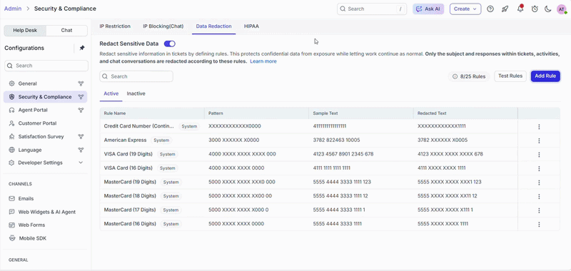Viewport: 571px width, 271px height.
Task: Open the IP Blocking(Chat) tab
Action: [163, 26]
